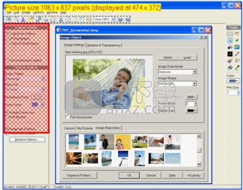The height and width of the screenshot is (190, 243).
Task: Expand the View 100% zoom dropdown
Action: pos(113,19)
